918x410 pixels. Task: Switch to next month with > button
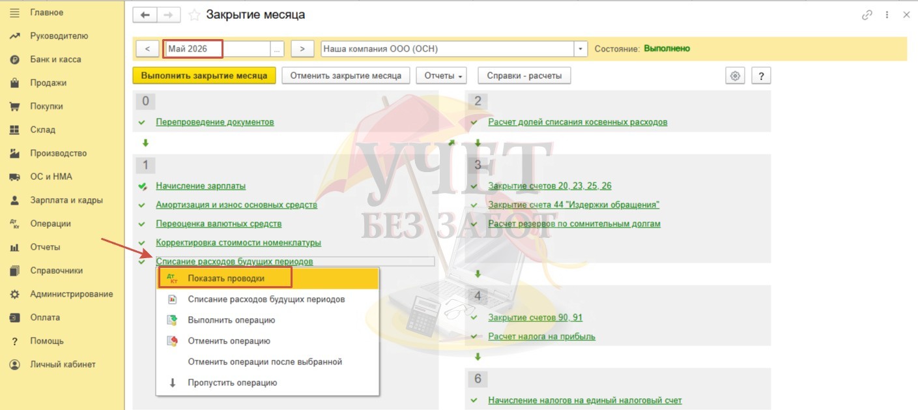[302, 49]
